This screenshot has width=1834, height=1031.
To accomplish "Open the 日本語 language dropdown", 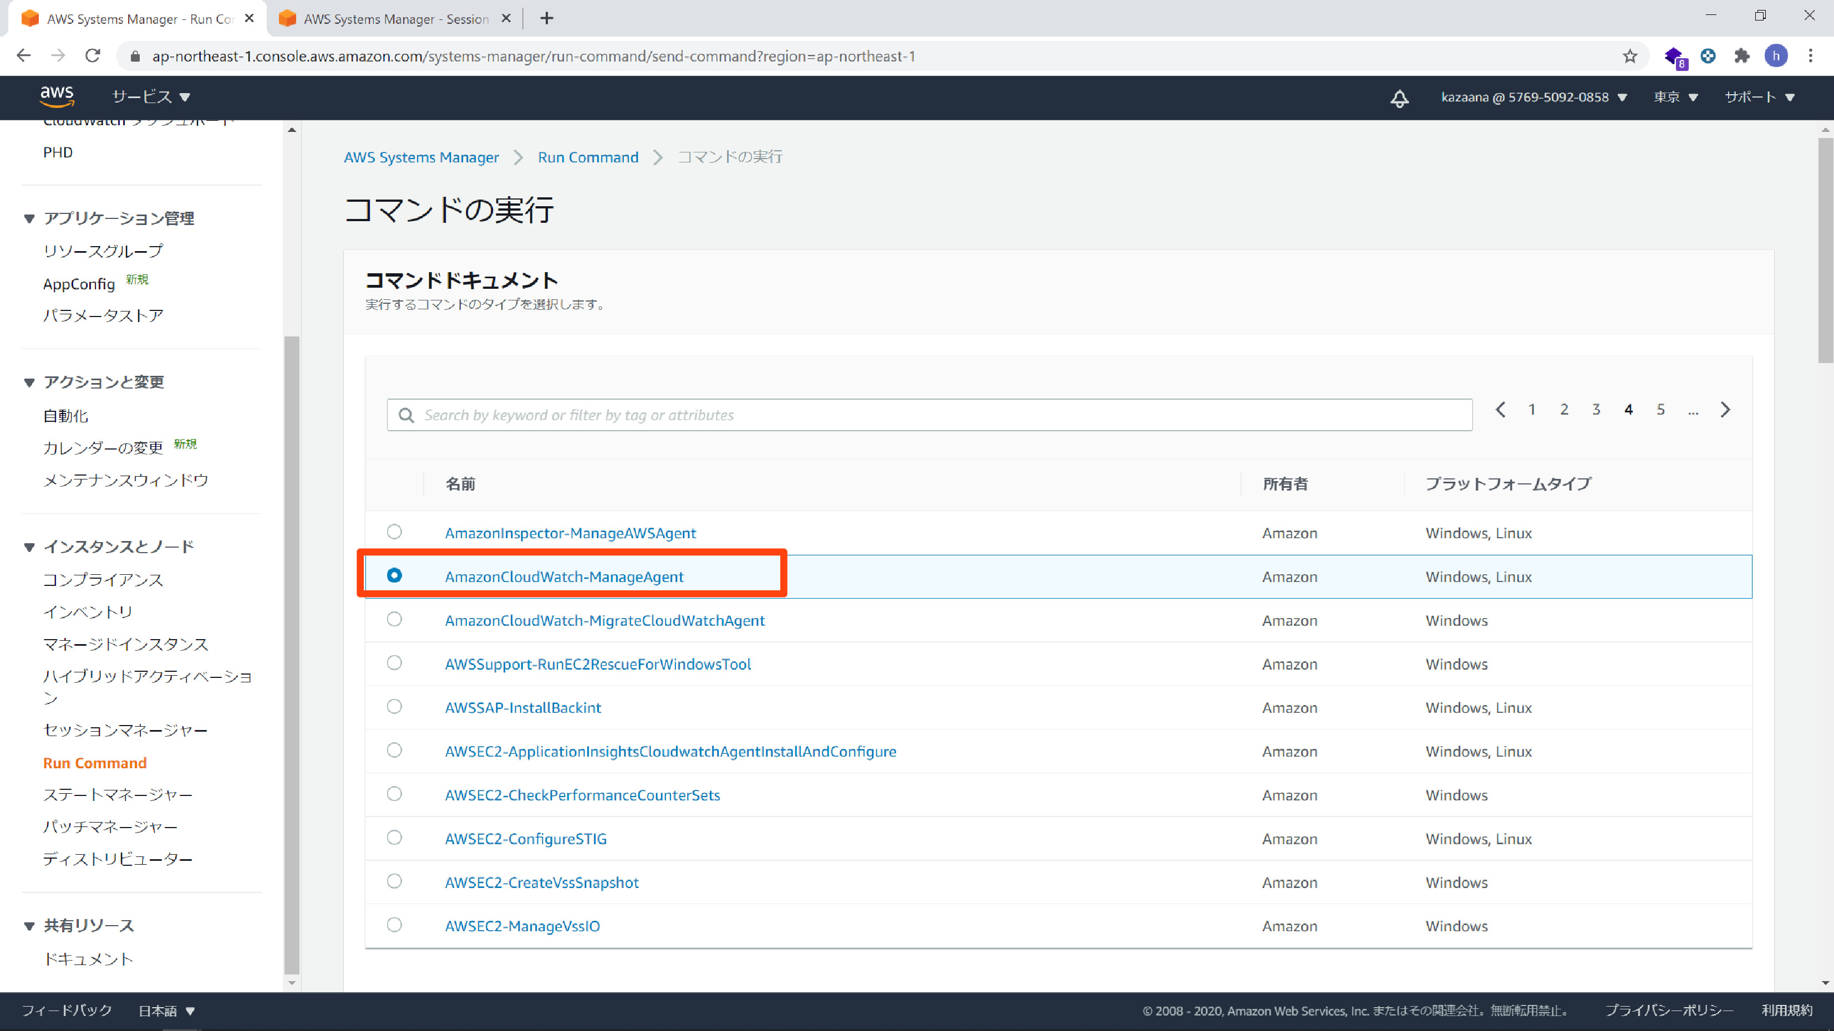I will click(x=166, y=1011).
